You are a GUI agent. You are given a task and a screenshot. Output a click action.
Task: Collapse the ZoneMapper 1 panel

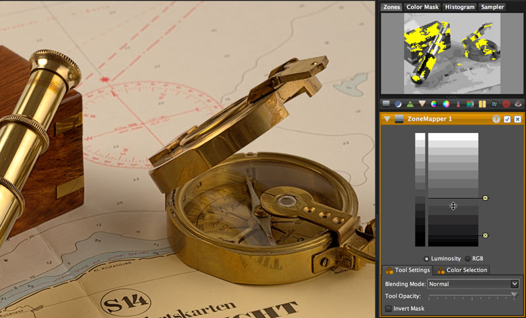click(x=387, y=119)
